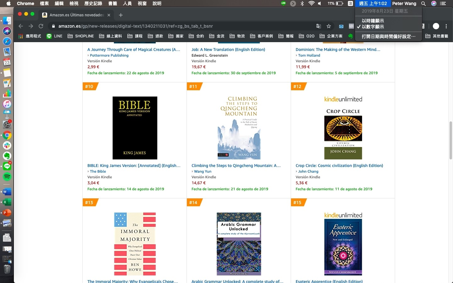Open the Trash in the Dock

coord(7,269)
